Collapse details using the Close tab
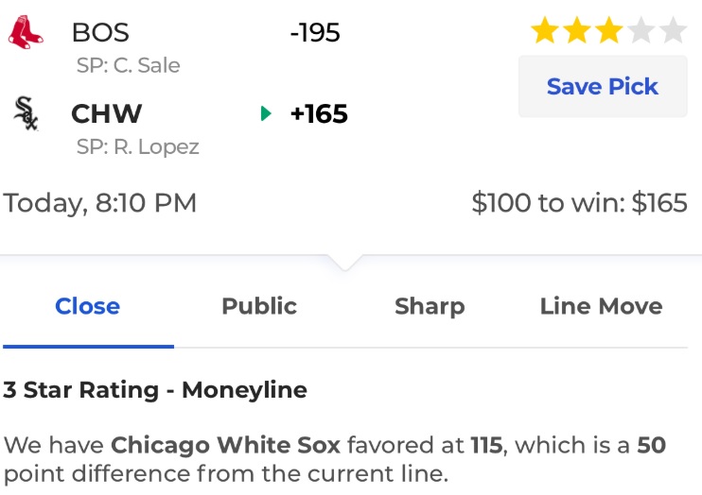This screenshot has width=702, height=495. pos(88,306)
